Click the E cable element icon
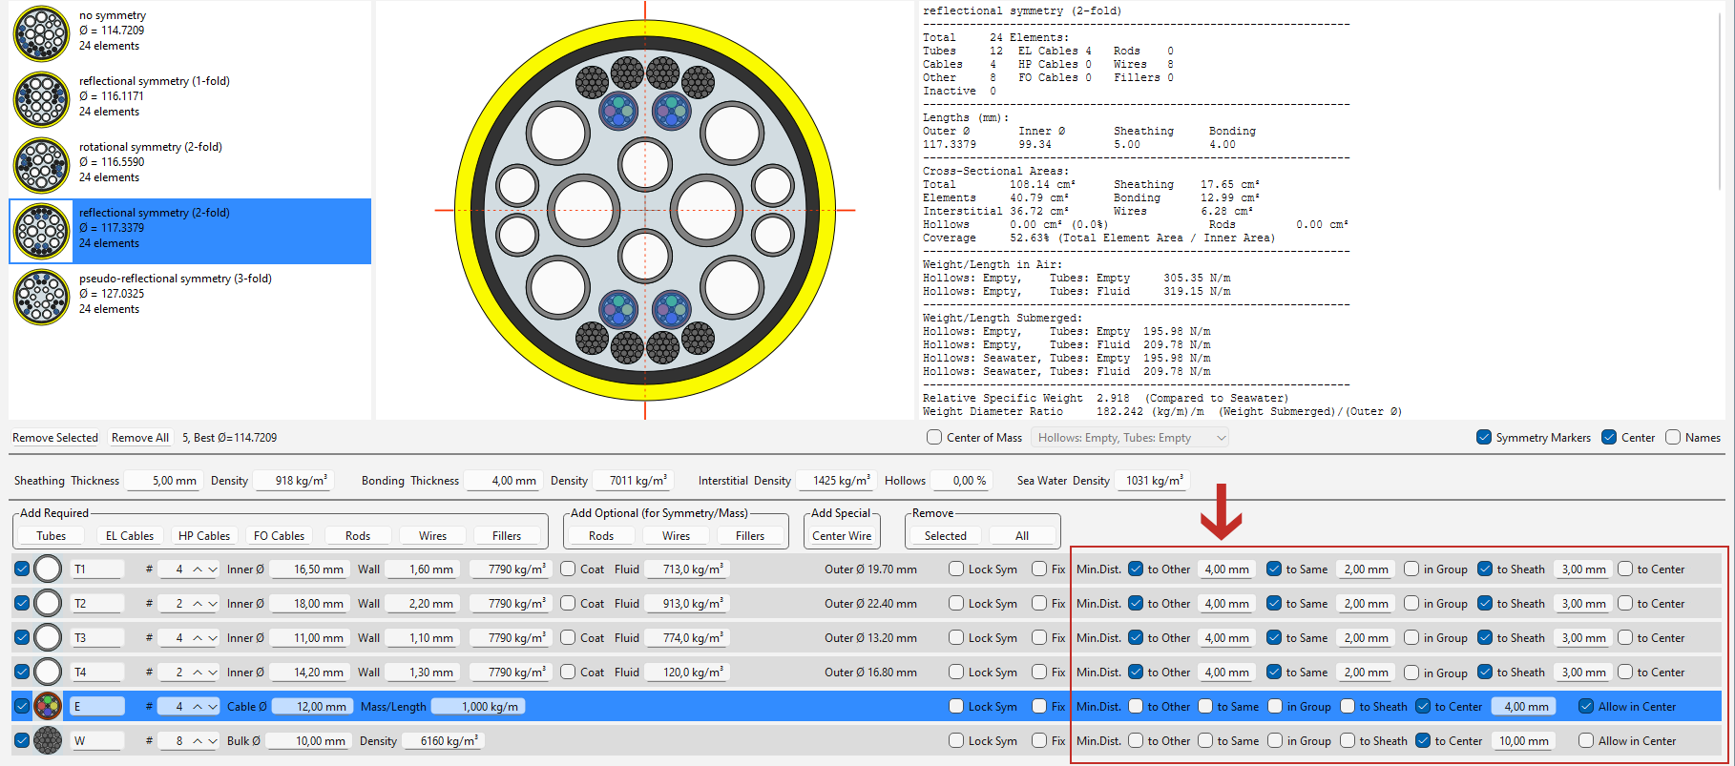 pos(48,707)
